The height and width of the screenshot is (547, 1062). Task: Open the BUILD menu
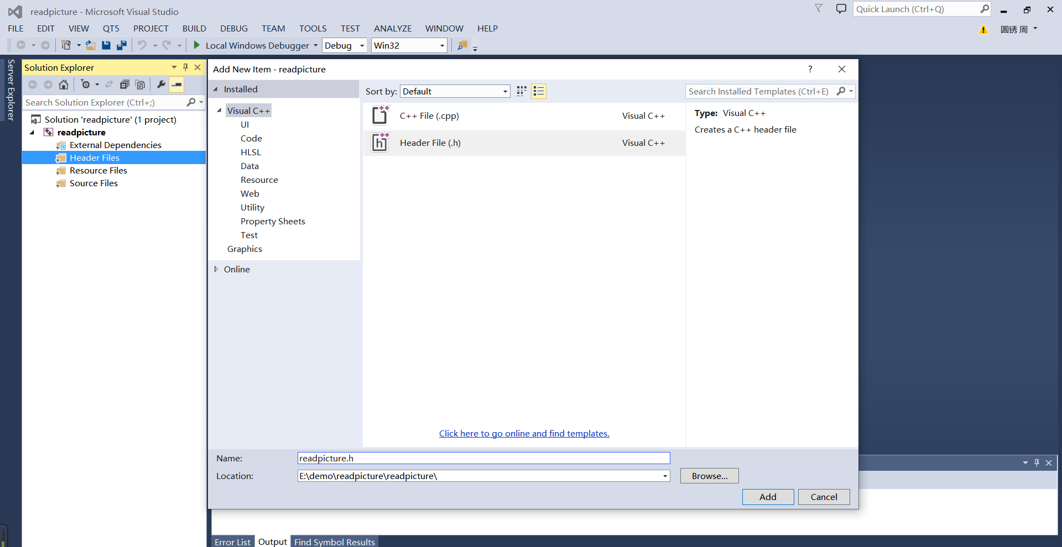(194, 28)
